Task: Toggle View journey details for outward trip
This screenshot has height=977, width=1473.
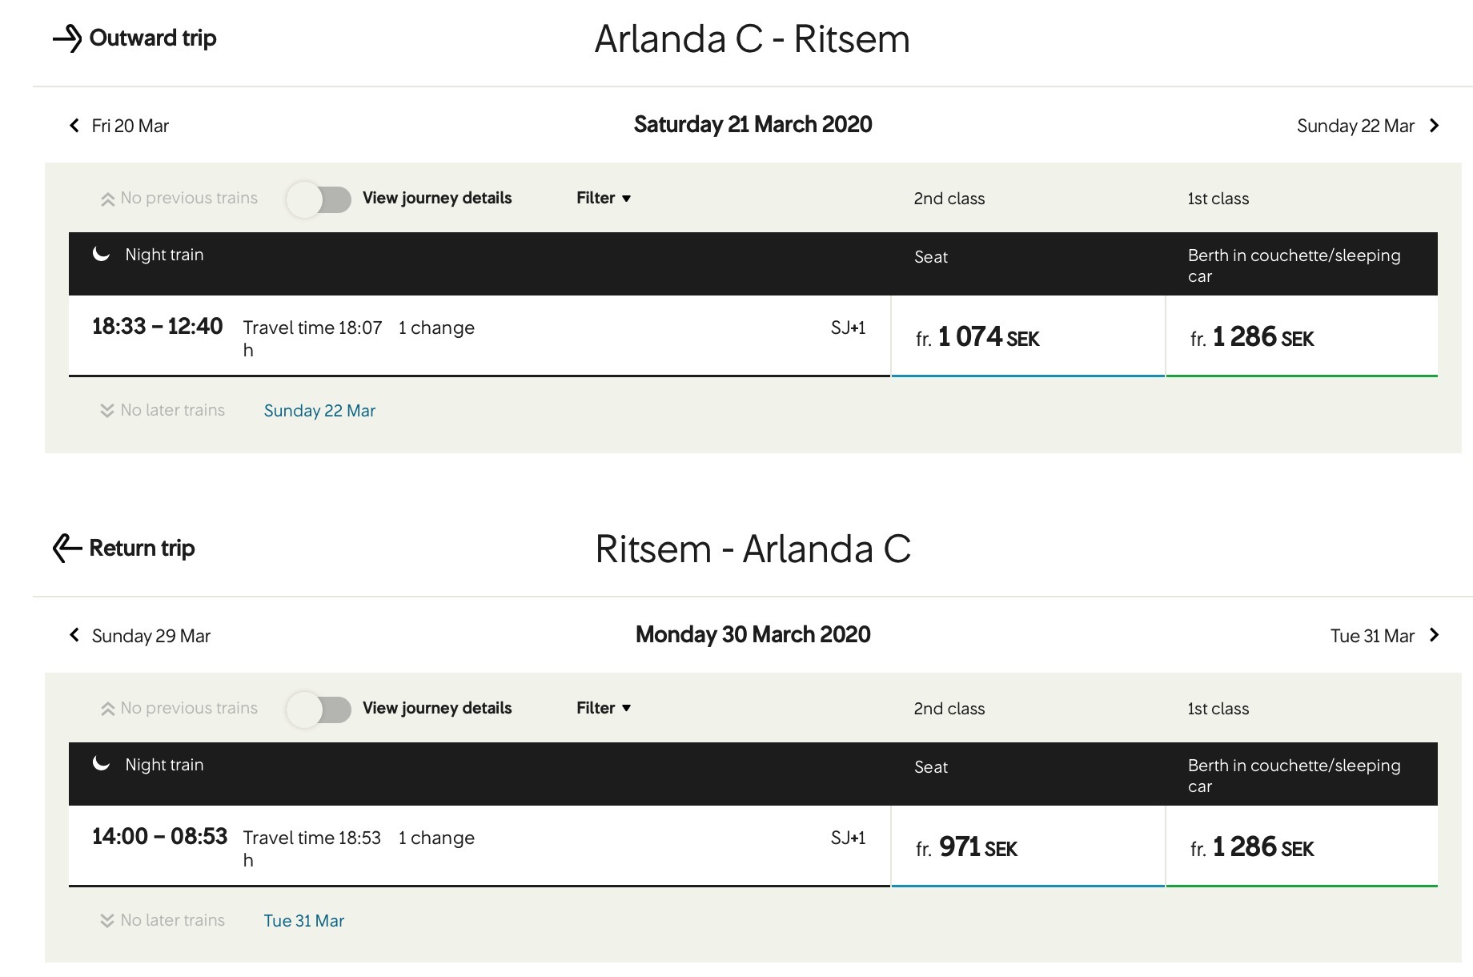Action: [319, 199]
